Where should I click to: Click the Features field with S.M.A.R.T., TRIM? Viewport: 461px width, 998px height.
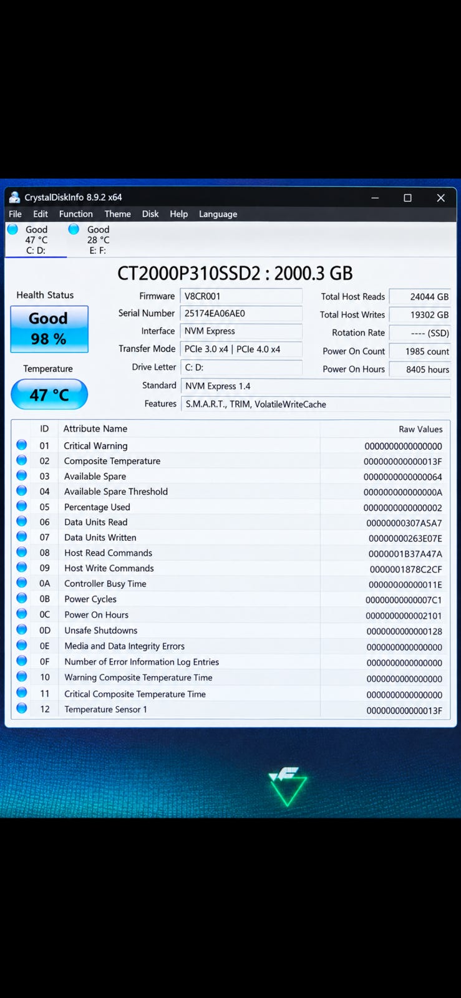click(x=316, y=404)
